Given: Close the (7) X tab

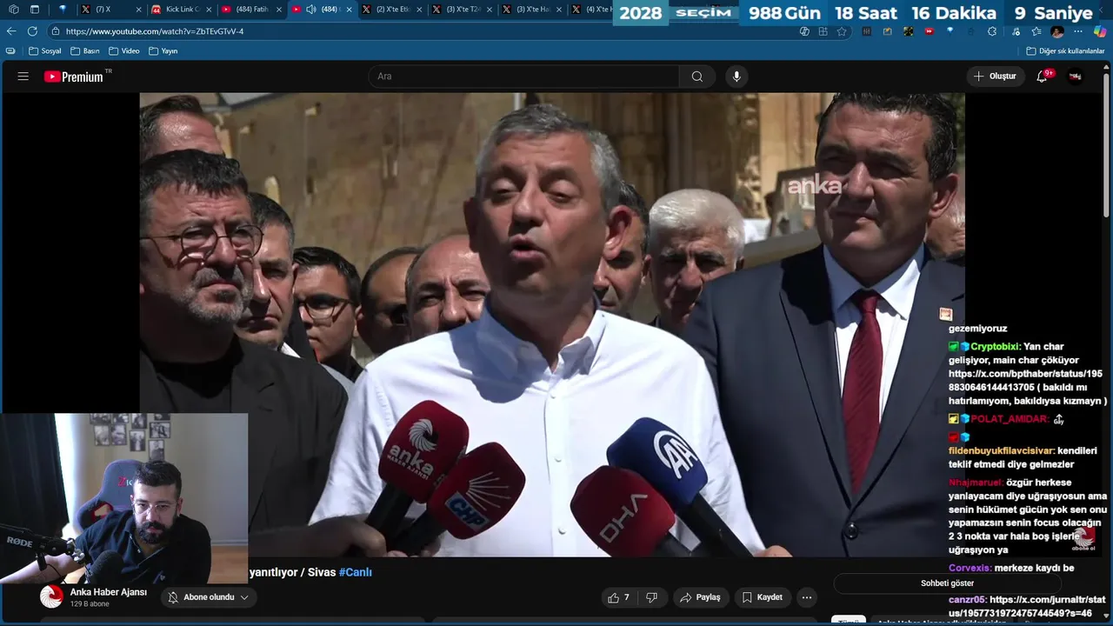Looking at the screenshot, I should [x=137, y=10].
